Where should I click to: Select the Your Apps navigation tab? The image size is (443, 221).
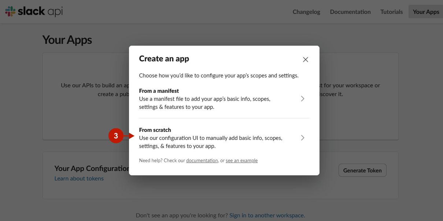(426, 12)
